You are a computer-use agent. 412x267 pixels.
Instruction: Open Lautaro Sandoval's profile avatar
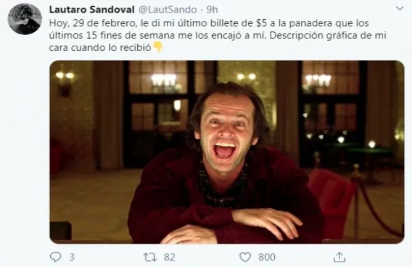tap(25, 19)
